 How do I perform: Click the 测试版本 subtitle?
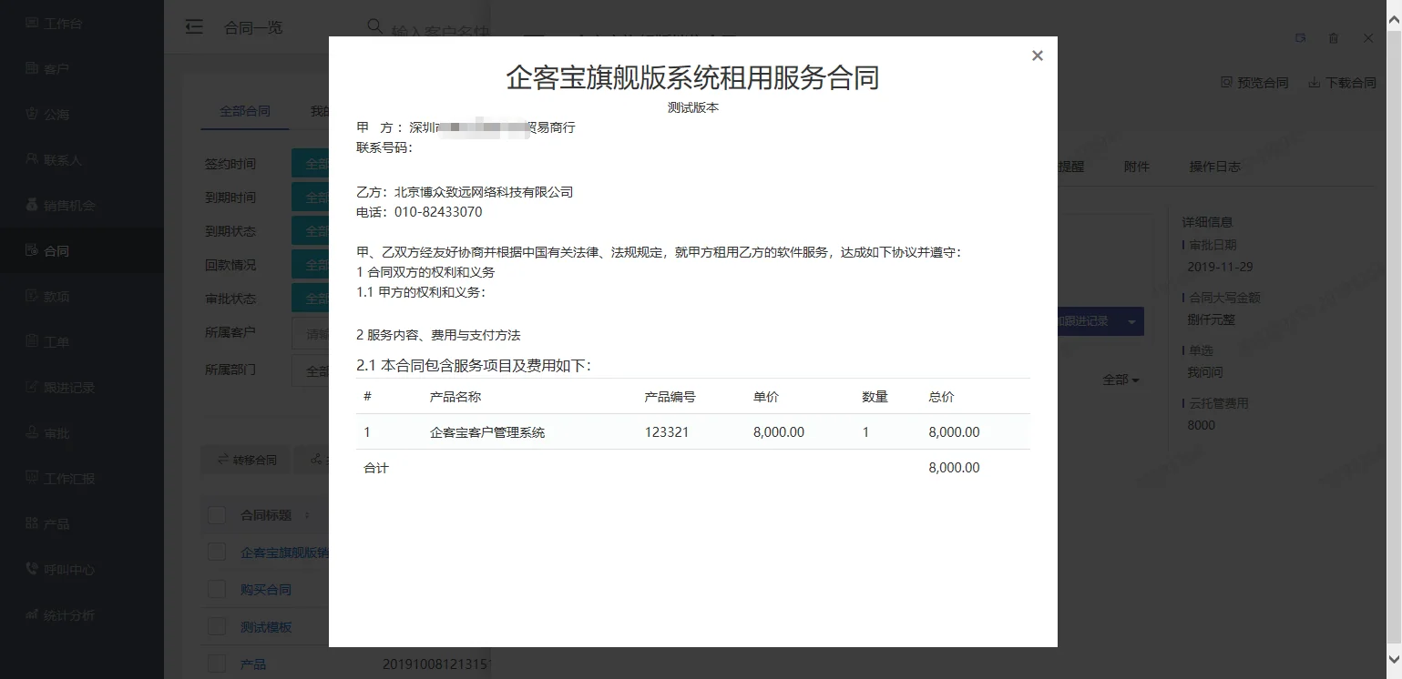(x=693, y=107)
